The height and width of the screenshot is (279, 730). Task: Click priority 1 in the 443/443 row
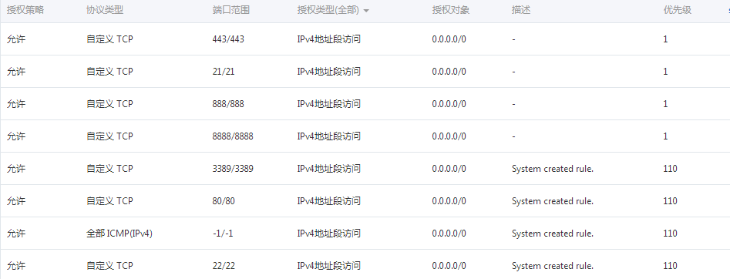665,39
